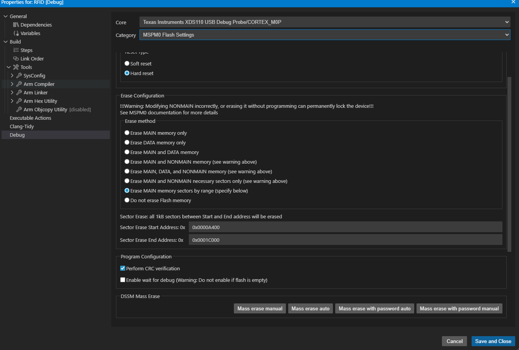The height and width of the screenshot is (350, 519).
Task: Expand the SysConfig node
Action: 12,75
